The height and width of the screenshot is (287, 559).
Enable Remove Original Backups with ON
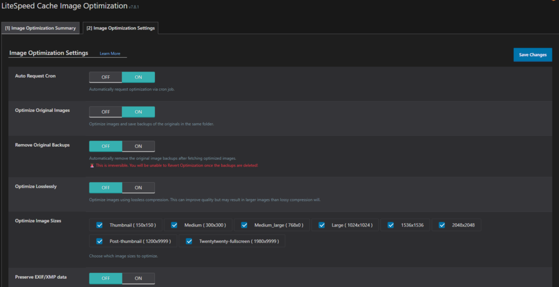(138, 147)
